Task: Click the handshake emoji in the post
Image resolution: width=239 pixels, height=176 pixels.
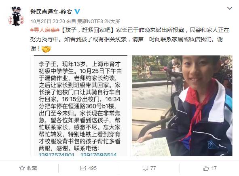Action: (x=46, y=49)
